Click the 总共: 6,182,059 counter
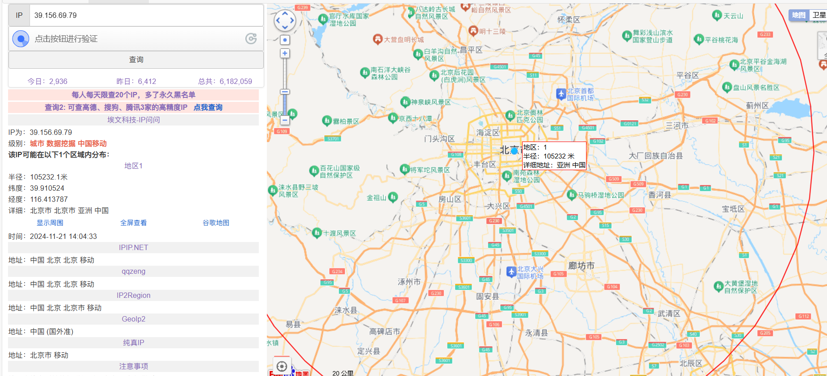This screenshot has width=827, height=376. (225, 81)
